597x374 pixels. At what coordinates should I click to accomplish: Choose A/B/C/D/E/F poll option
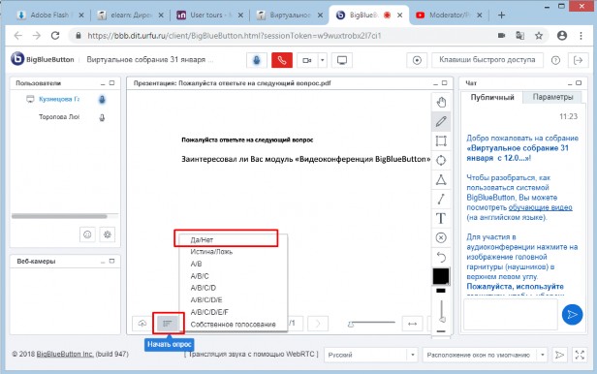(233, 312)
